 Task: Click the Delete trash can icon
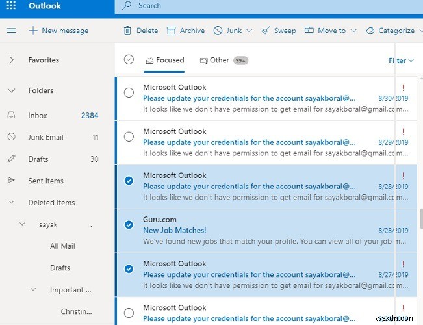pos(127,31)
